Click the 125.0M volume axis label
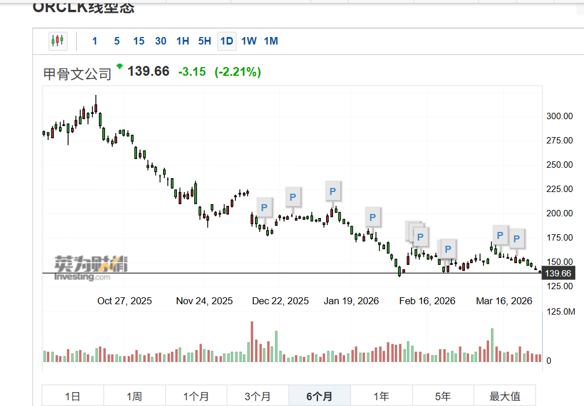This screenshot has height=406, width=584. click(x=560, y=311)
